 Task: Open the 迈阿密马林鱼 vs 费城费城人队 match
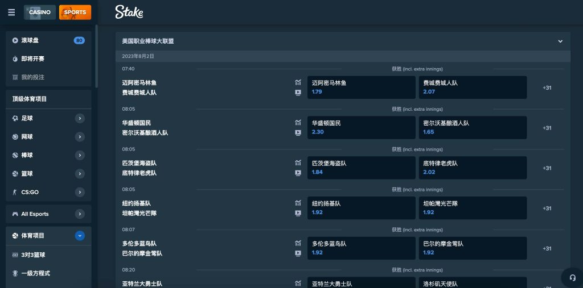click(x=139, y=87)
